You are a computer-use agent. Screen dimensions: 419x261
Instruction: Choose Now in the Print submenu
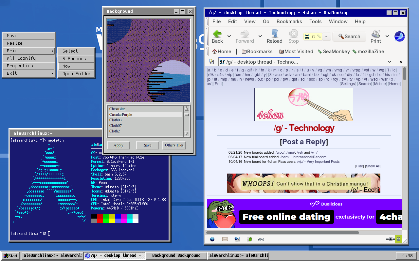77,66
